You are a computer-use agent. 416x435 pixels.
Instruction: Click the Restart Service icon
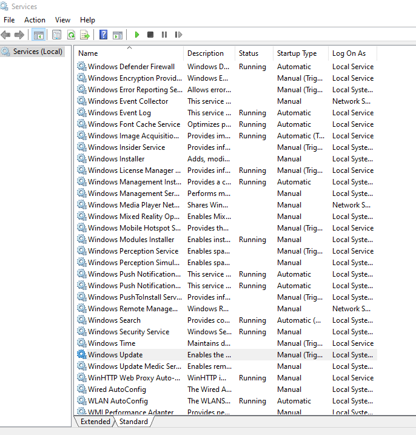[178, 35]
